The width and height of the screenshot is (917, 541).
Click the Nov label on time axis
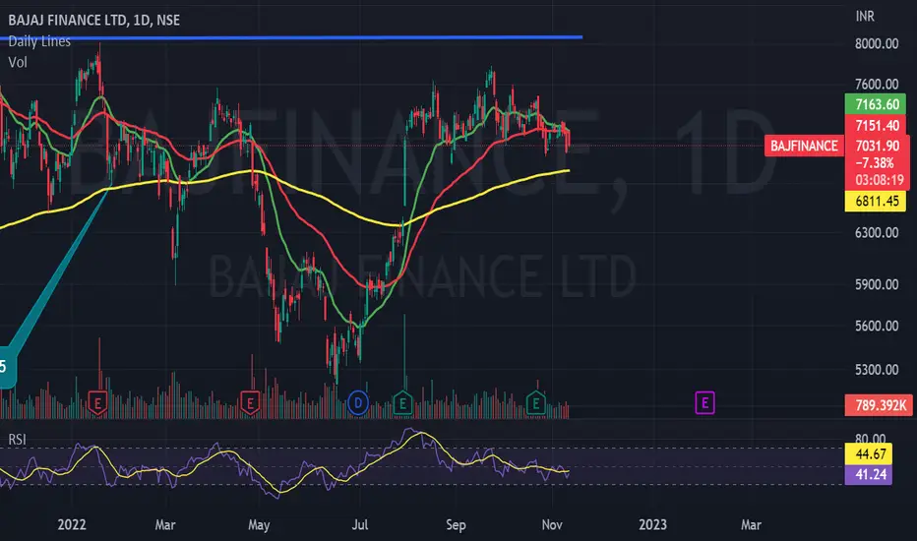point(552,524)
